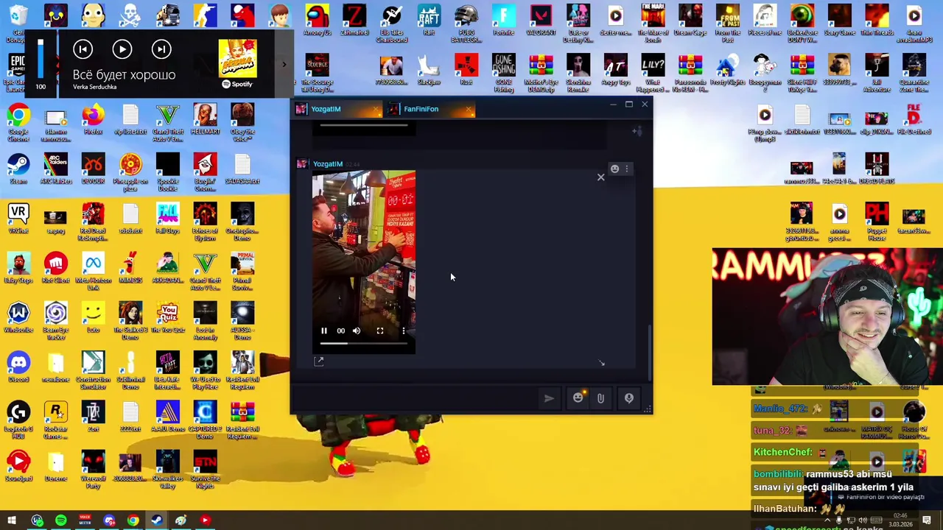Open the message's three-dot more menu

pyautogui.click(x=627, y=169)
